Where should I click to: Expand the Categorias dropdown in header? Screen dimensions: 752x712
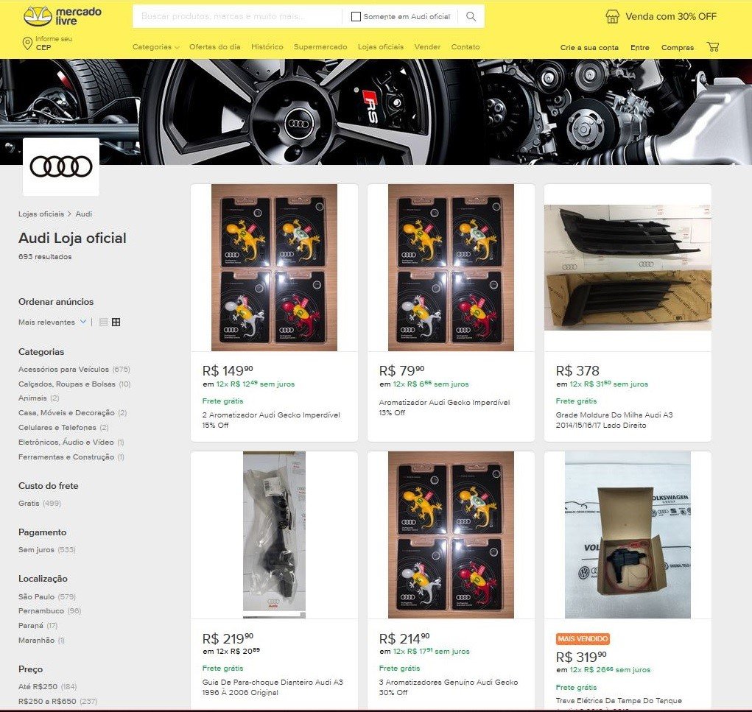coord(155,47)
